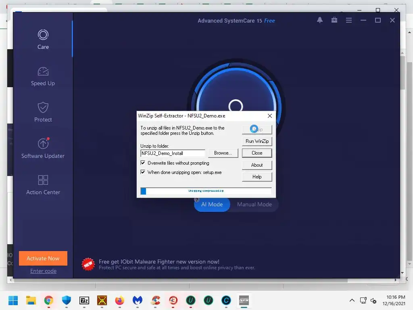
Task: Open the Windows Start menu
Action: [x=13, y=300]
